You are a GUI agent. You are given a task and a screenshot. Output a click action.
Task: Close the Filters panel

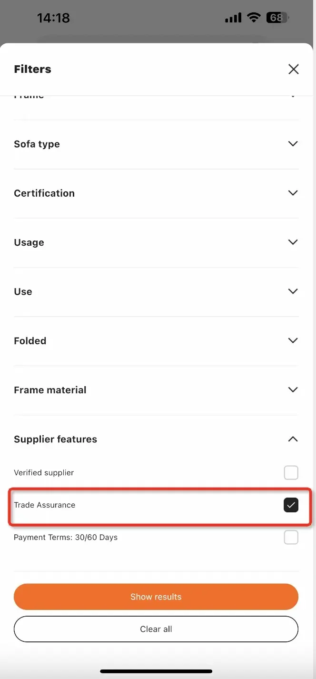pos(293,69)
